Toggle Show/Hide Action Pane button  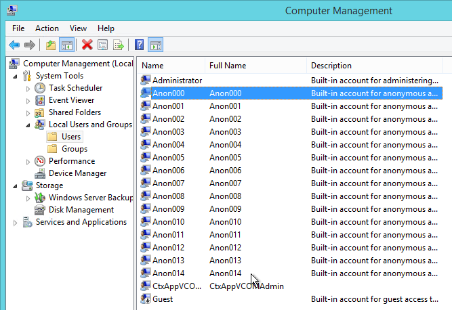pos(155,45)
